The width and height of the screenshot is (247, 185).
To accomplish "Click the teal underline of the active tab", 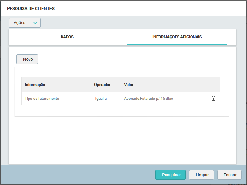I will click(177, 44).
